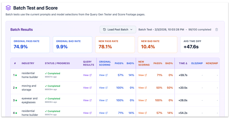The image size is (234, 123).
Task: Click the TIME Δ column header
Action: coord(183,63)
